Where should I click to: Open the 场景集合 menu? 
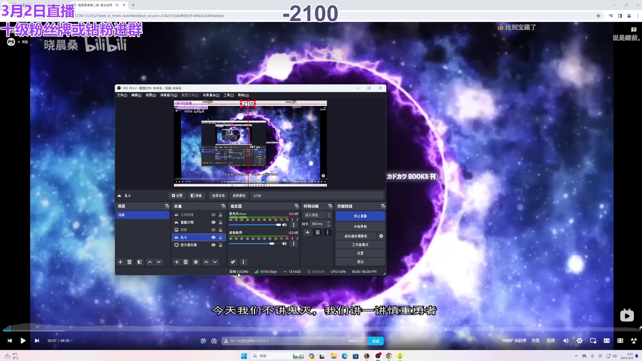point(211,95)
